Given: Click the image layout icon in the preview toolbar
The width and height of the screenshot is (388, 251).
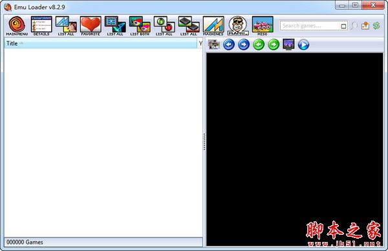Looking at the screenshot, I should pyautogui.click(x=214, y=45).
